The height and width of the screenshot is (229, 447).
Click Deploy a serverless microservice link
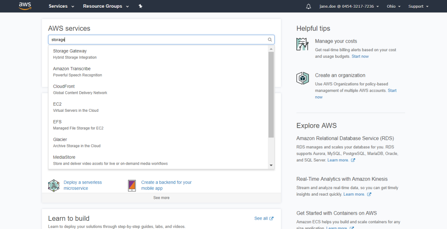coord(83,186)
